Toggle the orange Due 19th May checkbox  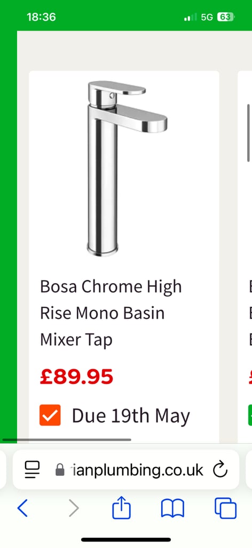coord(50,415)
